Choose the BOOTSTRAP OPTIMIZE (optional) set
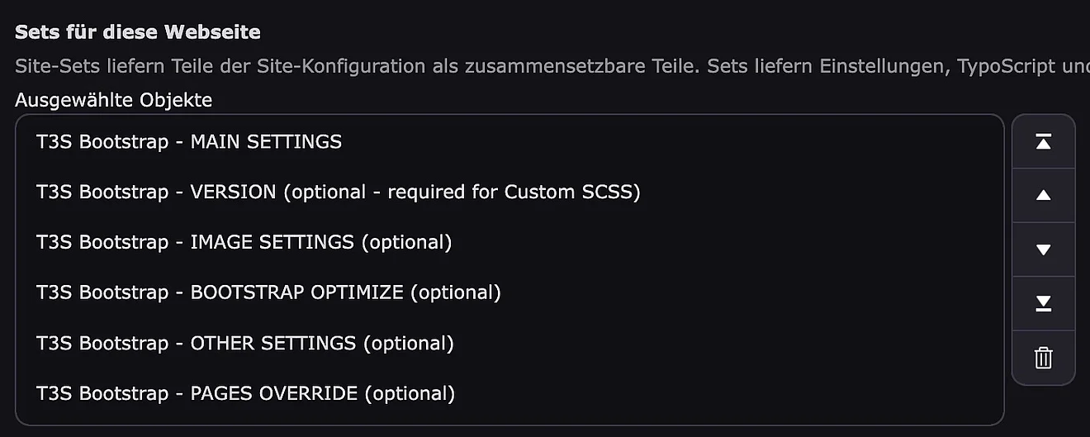 (x=268, y=292)
